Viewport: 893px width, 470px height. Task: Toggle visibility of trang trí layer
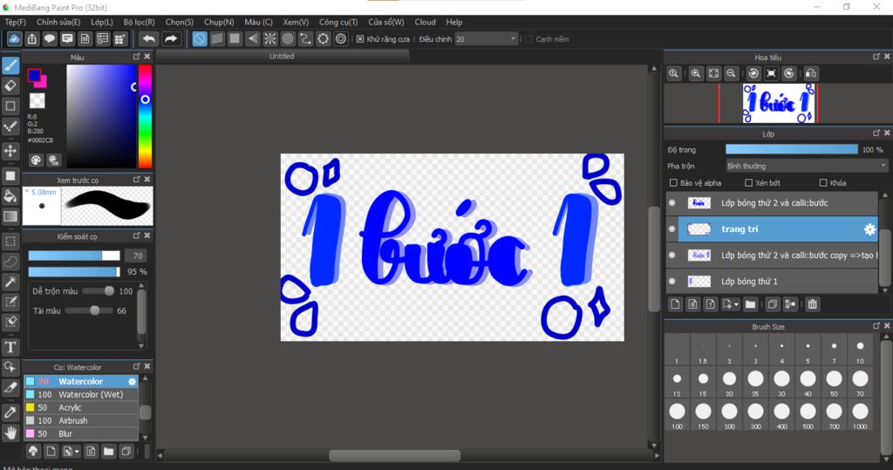coord(672,229)
